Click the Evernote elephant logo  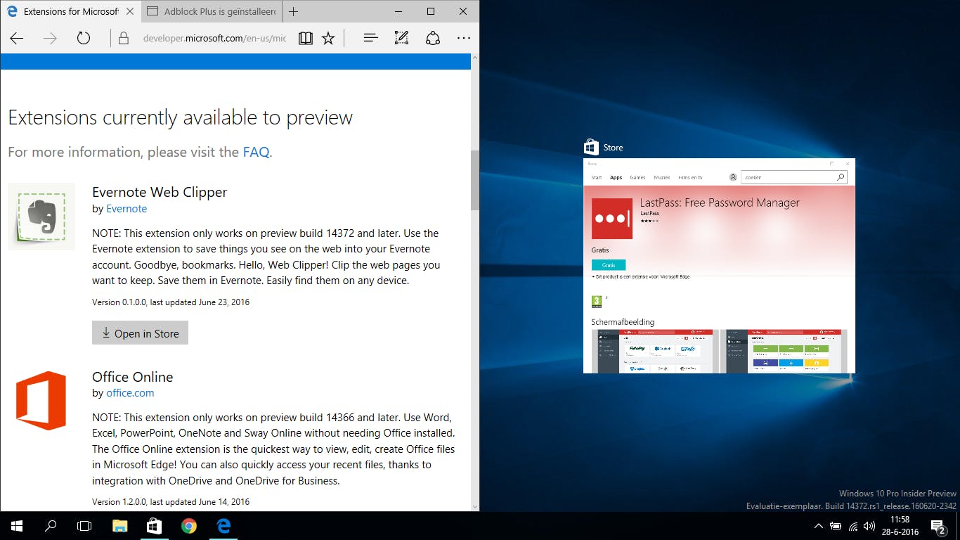(41, 217)
